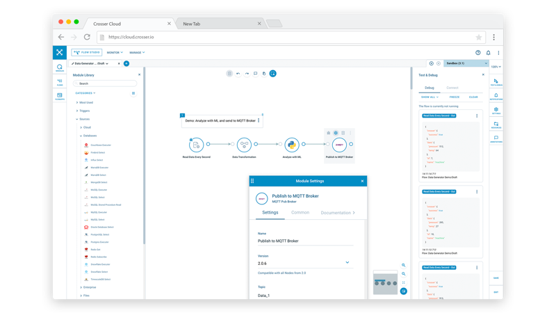The width and height of the screenshot is (556, 313).
Task: Open the notifications bell in top bar
Action: pyautogui.click(x=488, y=52)
